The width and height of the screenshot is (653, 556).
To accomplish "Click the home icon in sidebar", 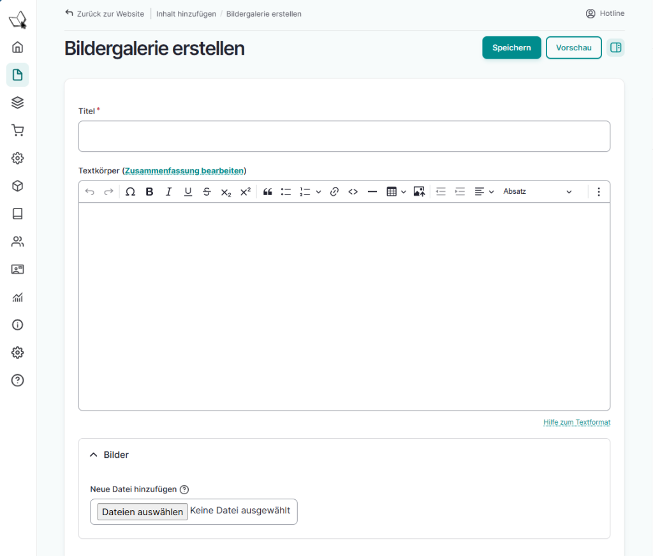I will [x=18, y=47].
